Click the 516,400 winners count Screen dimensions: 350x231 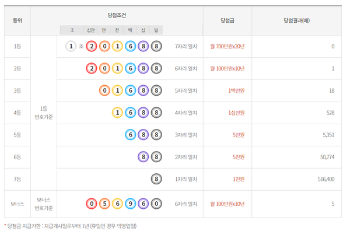326,179
